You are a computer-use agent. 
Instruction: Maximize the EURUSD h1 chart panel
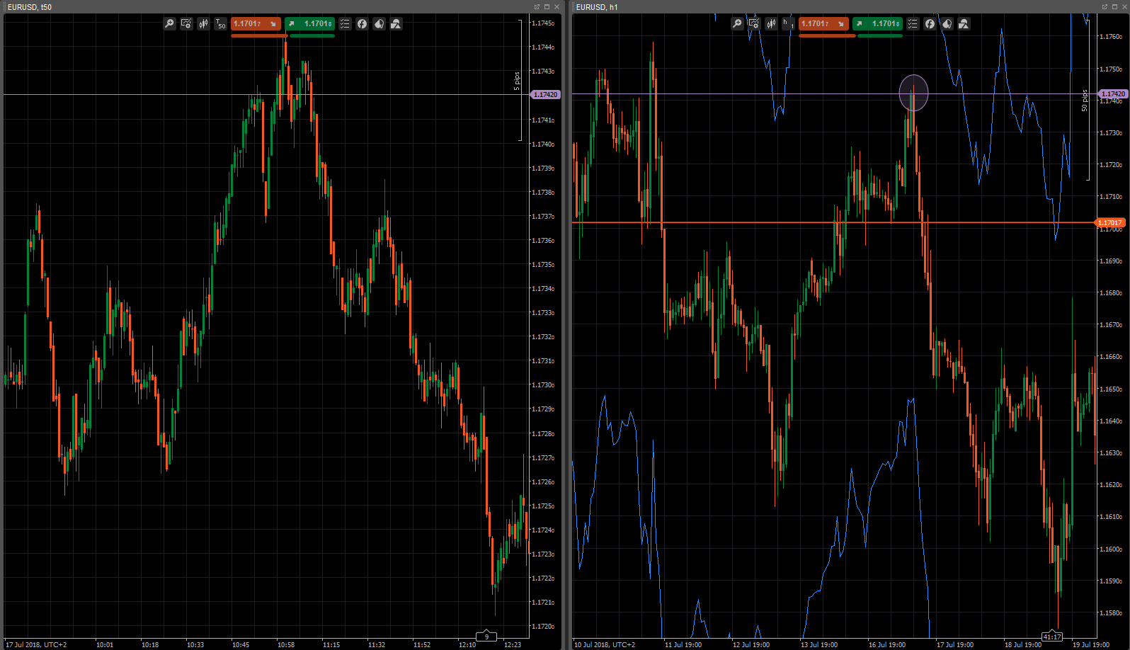coord(1114,7)
